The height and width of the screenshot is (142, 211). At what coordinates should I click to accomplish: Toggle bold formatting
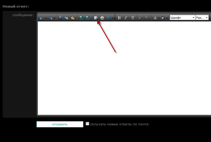pos(119,18)
